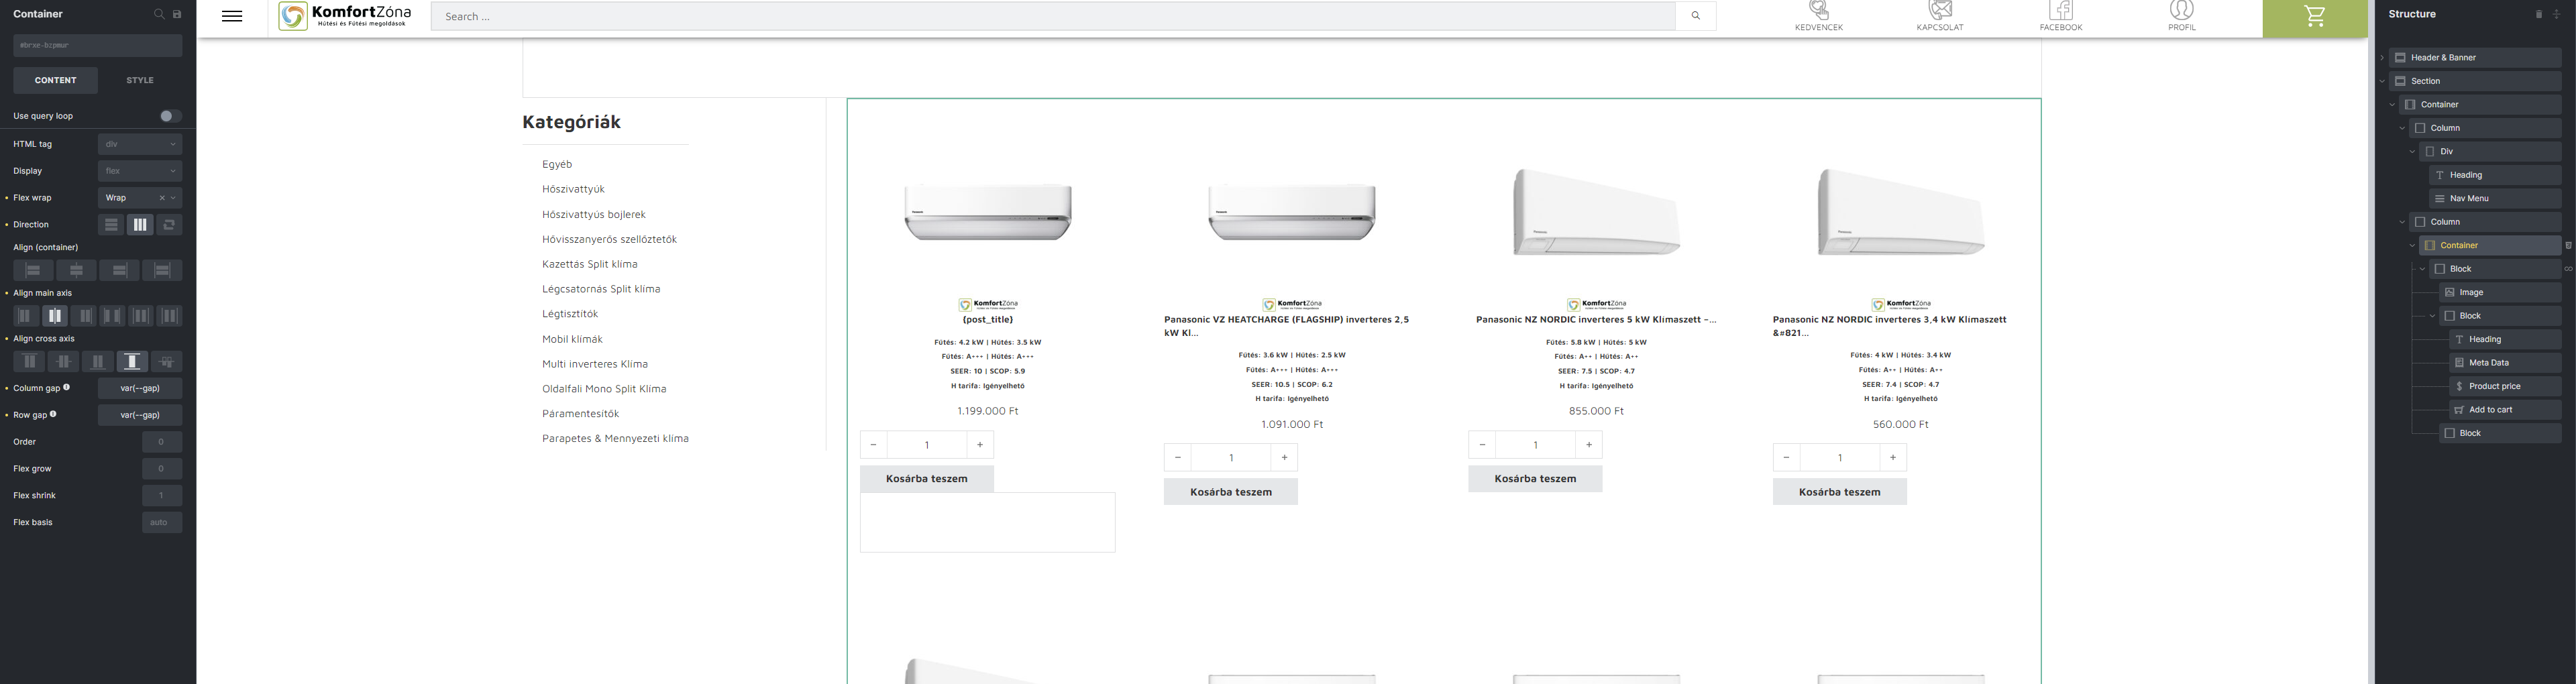
Task: Collapse the Section element in Structure
Action: 2382,81
